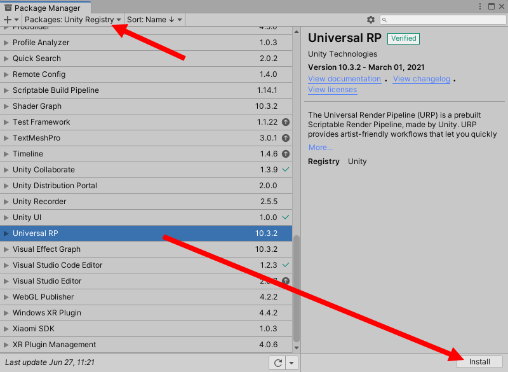Select the Visual Studio Editor package
508x372 pixels.
pos(146,281)
